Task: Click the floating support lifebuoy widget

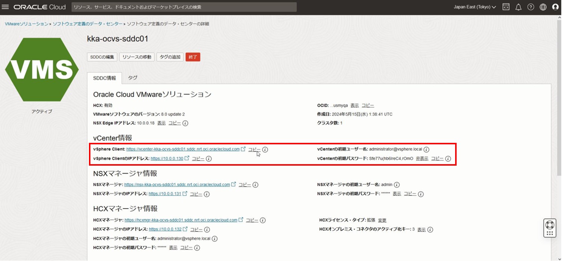Action: pyautogui.click(x=550, y=225)
